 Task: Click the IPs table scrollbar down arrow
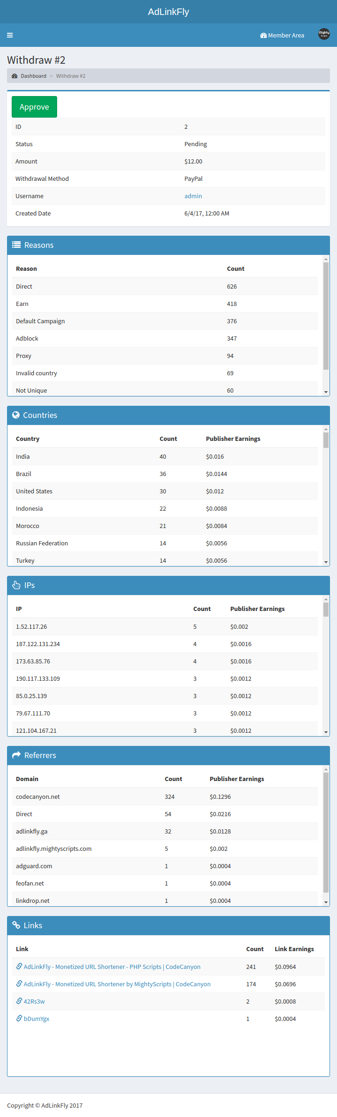tap(326, 732)
